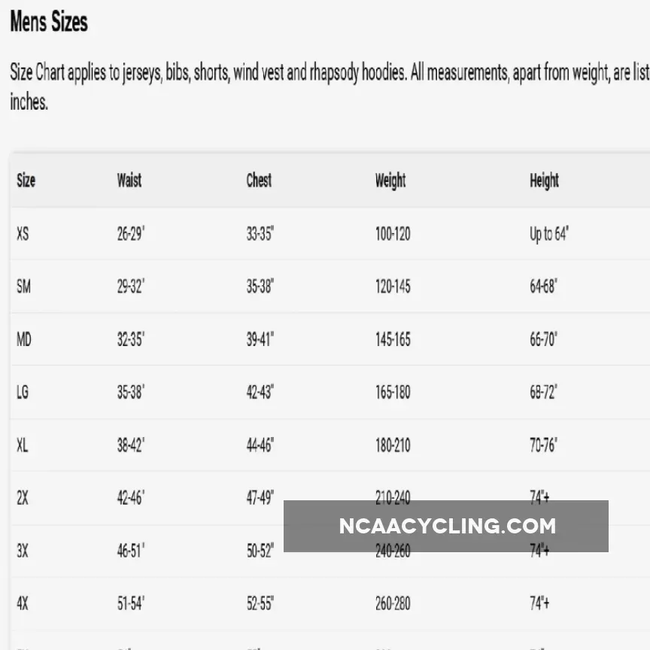Click the Height column header
The image size is (650, 650).
click(544, 181)
